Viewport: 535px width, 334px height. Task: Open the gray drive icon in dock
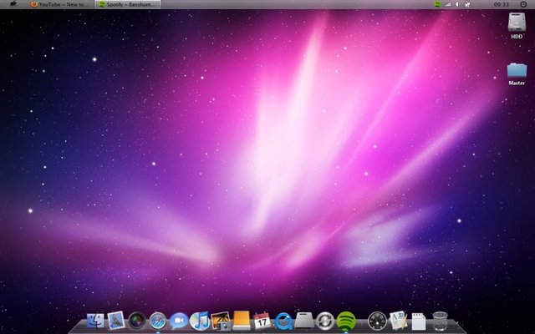(304, 321)
